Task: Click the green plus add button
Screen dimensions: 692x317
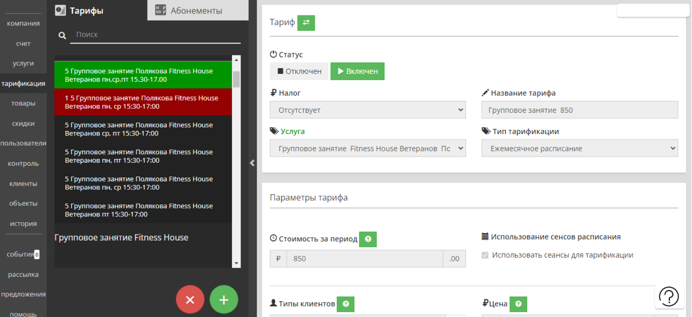Action: pos(224,300)
